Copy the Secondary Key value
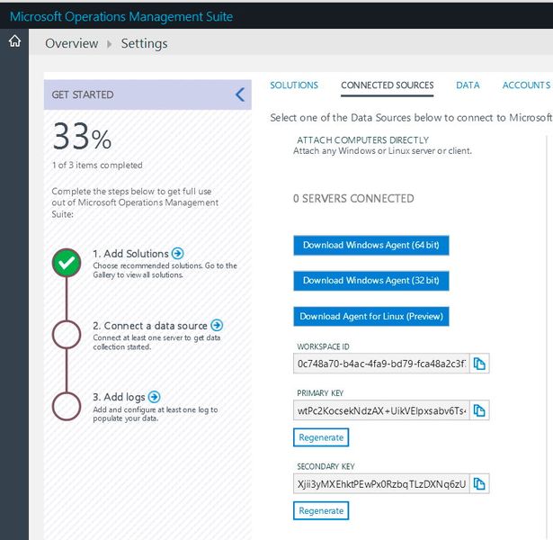This screenshot has height=540, width=553. click(x=479, y=483)
